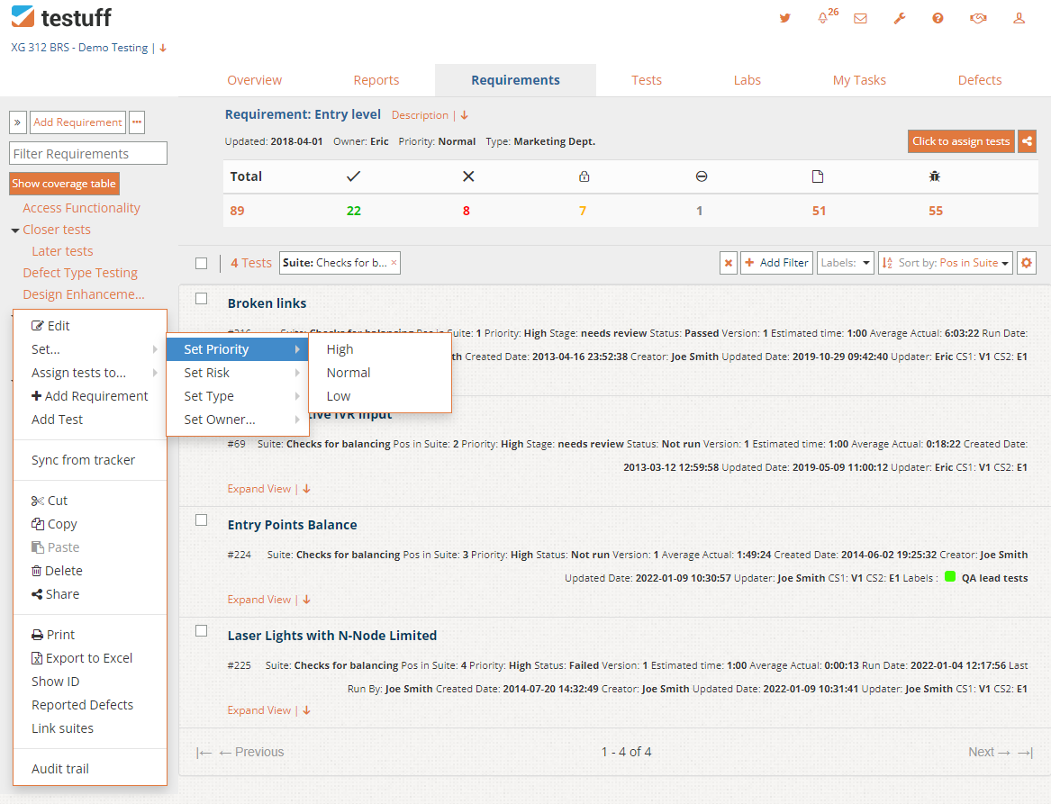This screenshot has width=1051, height=804.
Task: Open the Labels dropdown
Action: pyautogui.click(x=846, y=263)
